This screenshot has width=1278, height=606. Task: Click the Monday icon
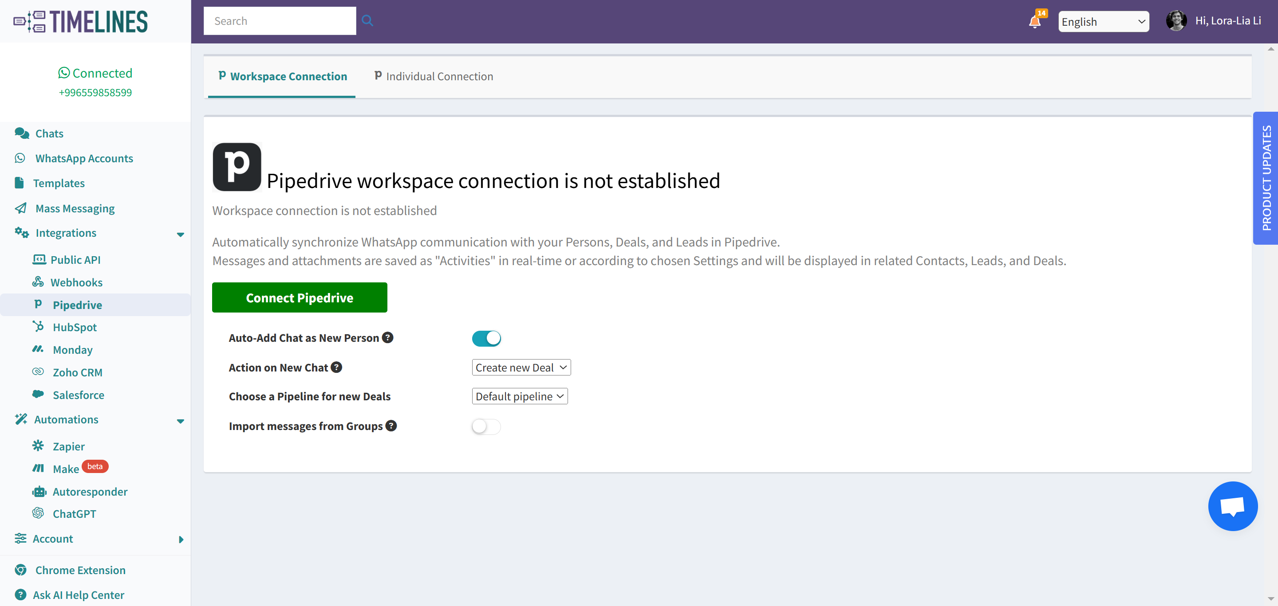[x=38, y=349]
